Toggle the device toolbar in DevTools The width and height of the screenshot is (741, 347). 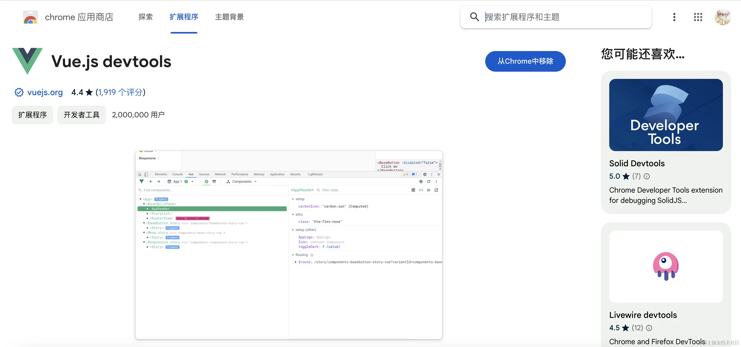pos(146,174)
